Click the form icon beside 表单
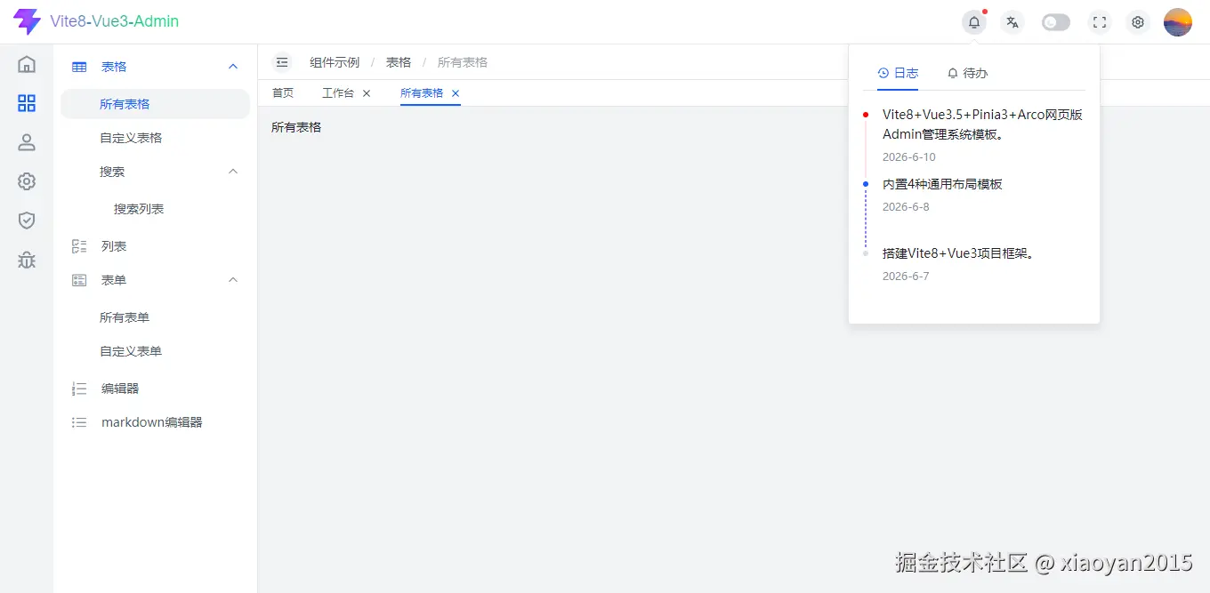1210x593 pixels. [x=79, y=280]
